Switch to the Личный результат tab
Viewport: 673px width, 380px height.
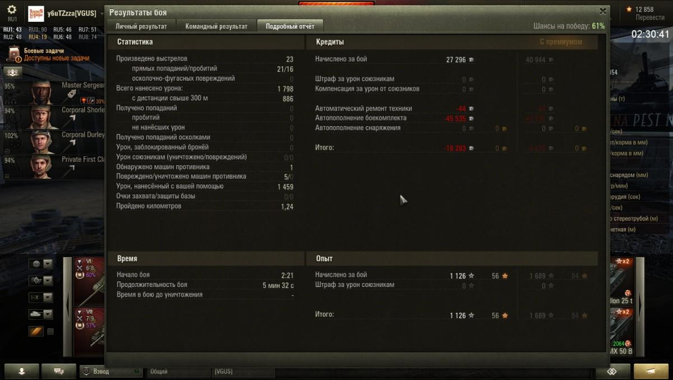pyautogui.click(x=141, y=26)
